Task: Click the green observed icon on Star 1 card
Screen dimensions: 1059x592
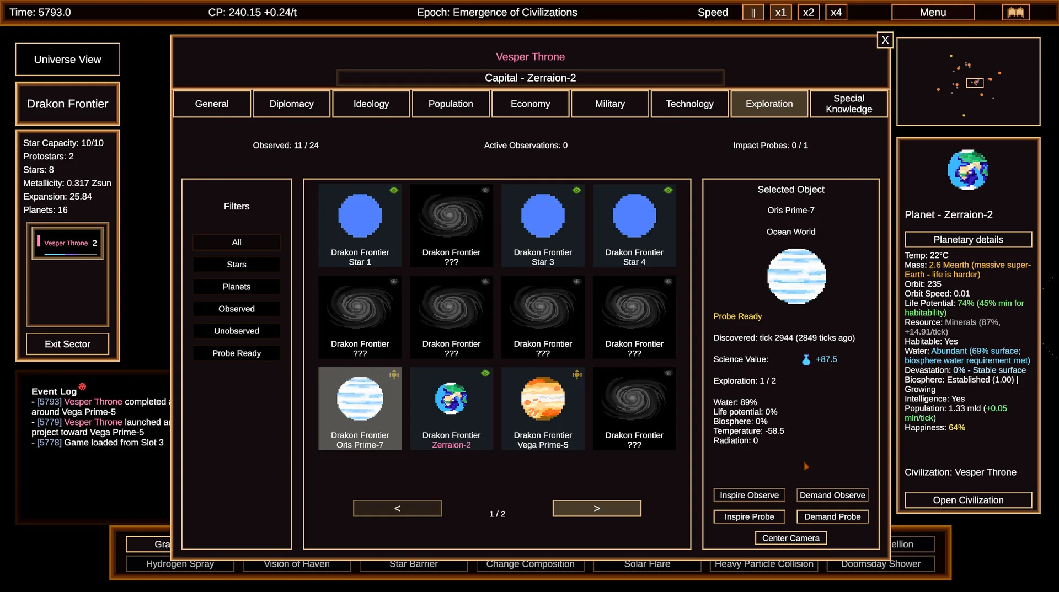Action: click(394, 190)
